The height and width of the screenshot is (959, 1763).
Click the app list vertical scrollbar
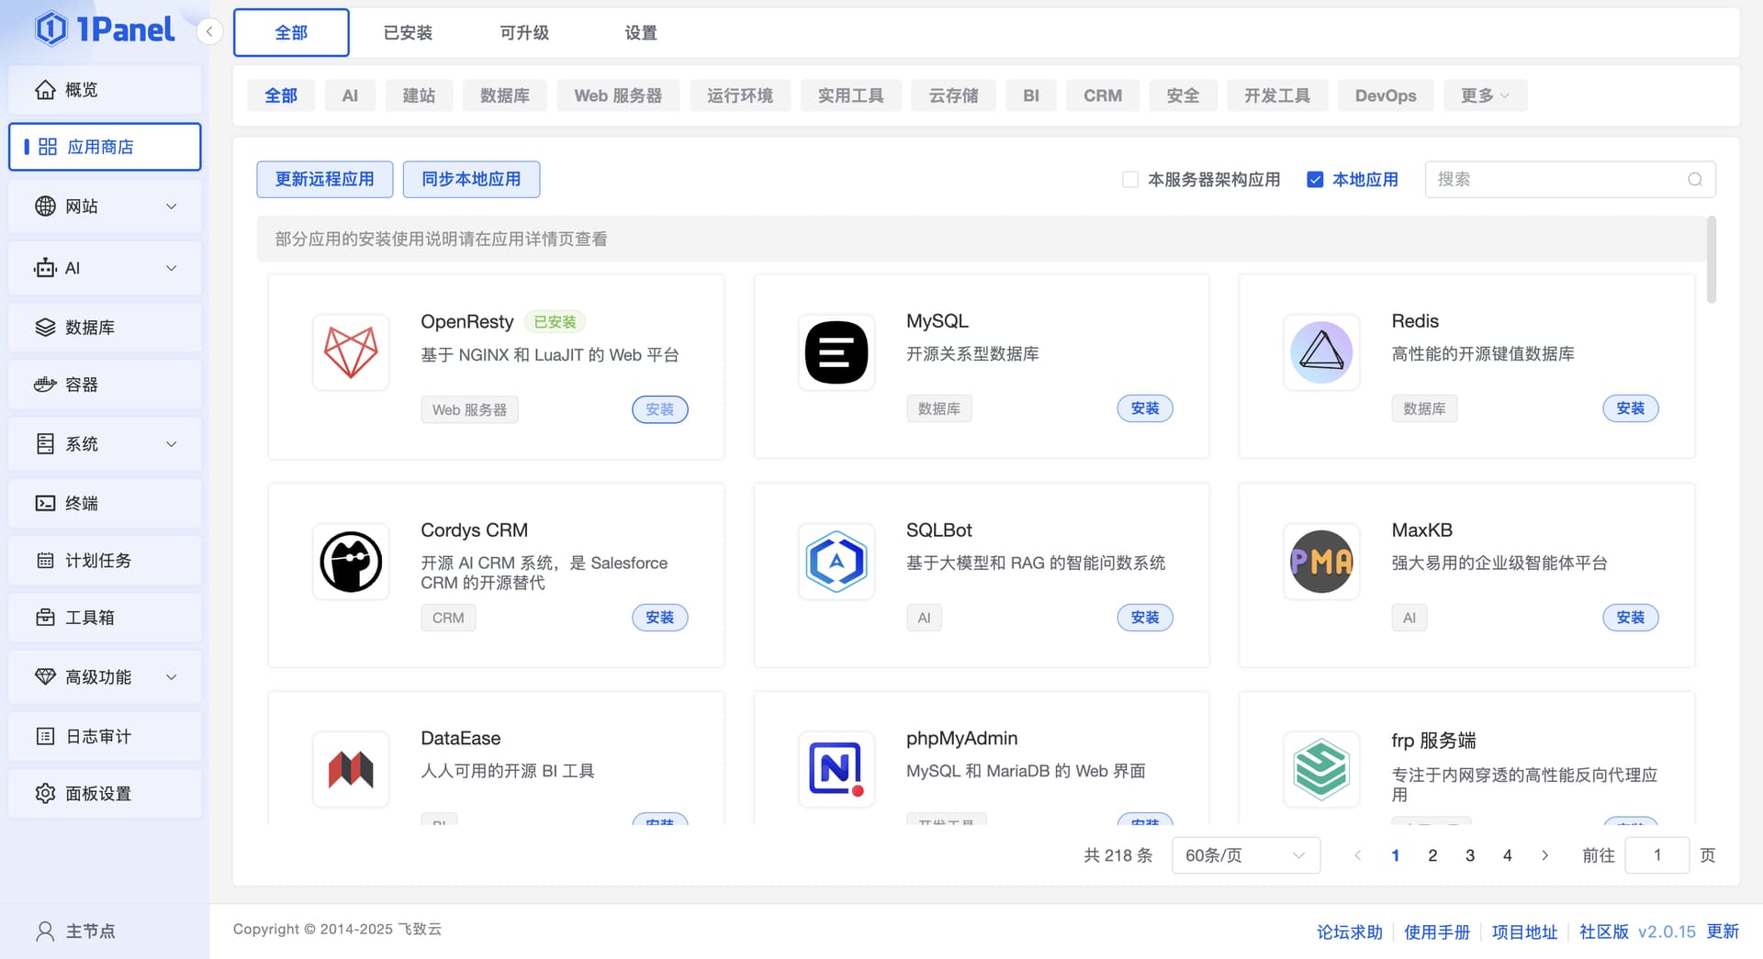tap(1711, 261)
